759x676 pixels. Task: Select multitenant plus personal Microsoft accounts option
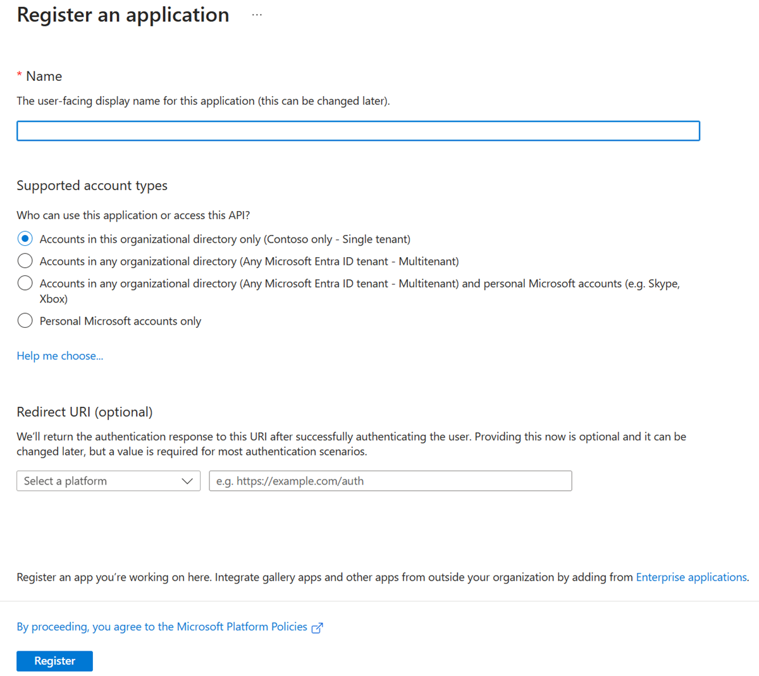click(25, 283)
